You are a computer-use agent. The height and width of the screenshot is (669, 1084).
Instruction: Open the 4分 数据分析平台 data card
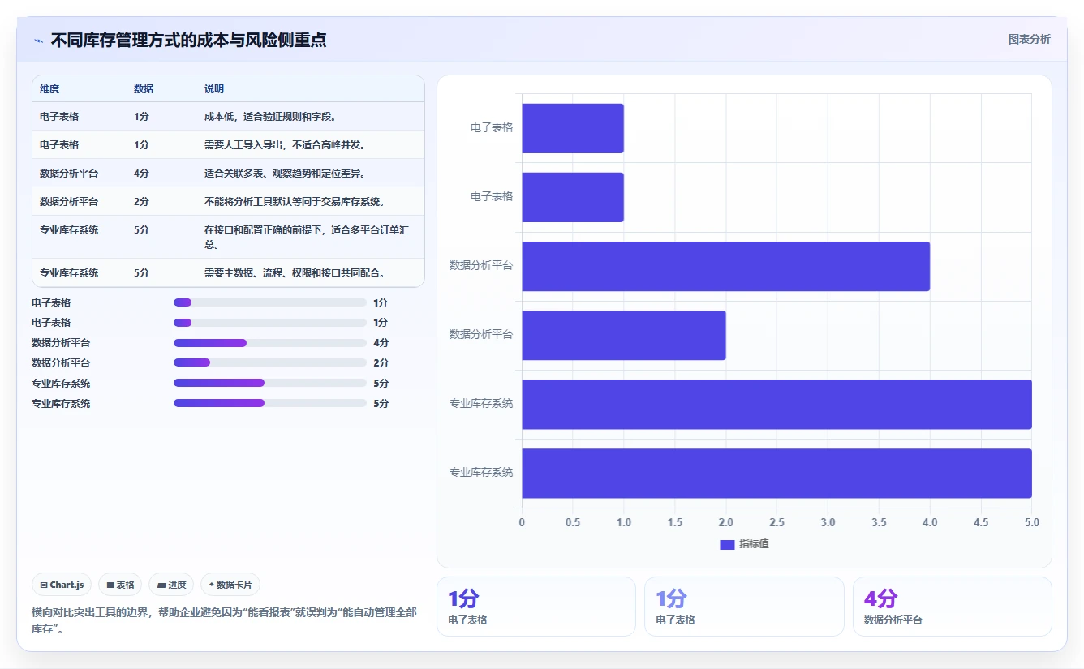pos(952,607)
